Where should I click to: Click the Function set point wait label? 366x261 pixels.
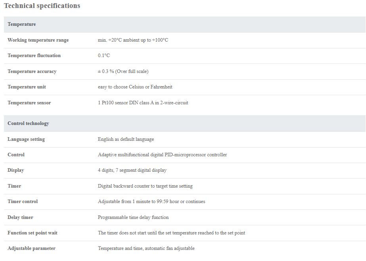pyautogui.click(x=33, y=233)
